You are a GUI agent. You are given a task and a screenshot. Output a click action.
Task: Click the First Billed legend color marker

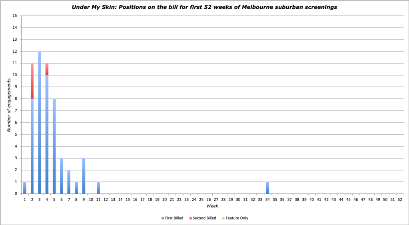click(x=162, y=218)
